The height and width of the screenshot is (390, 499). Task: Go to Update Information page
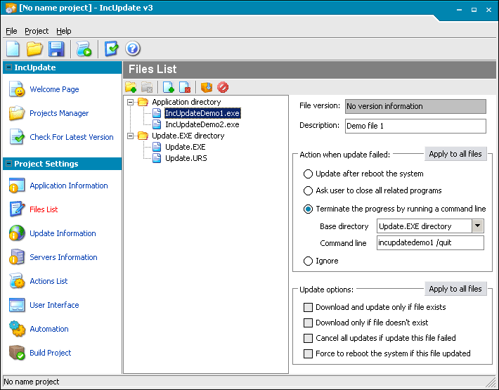pos(63,233)
